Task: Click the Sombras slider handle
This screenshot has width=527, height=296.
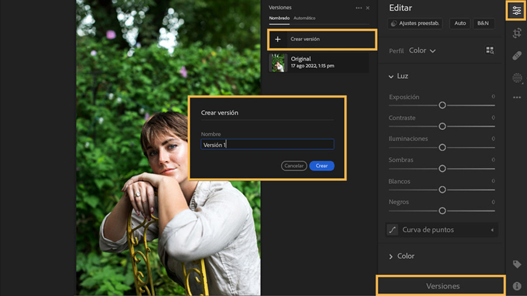Action: [x=442, y=168]
